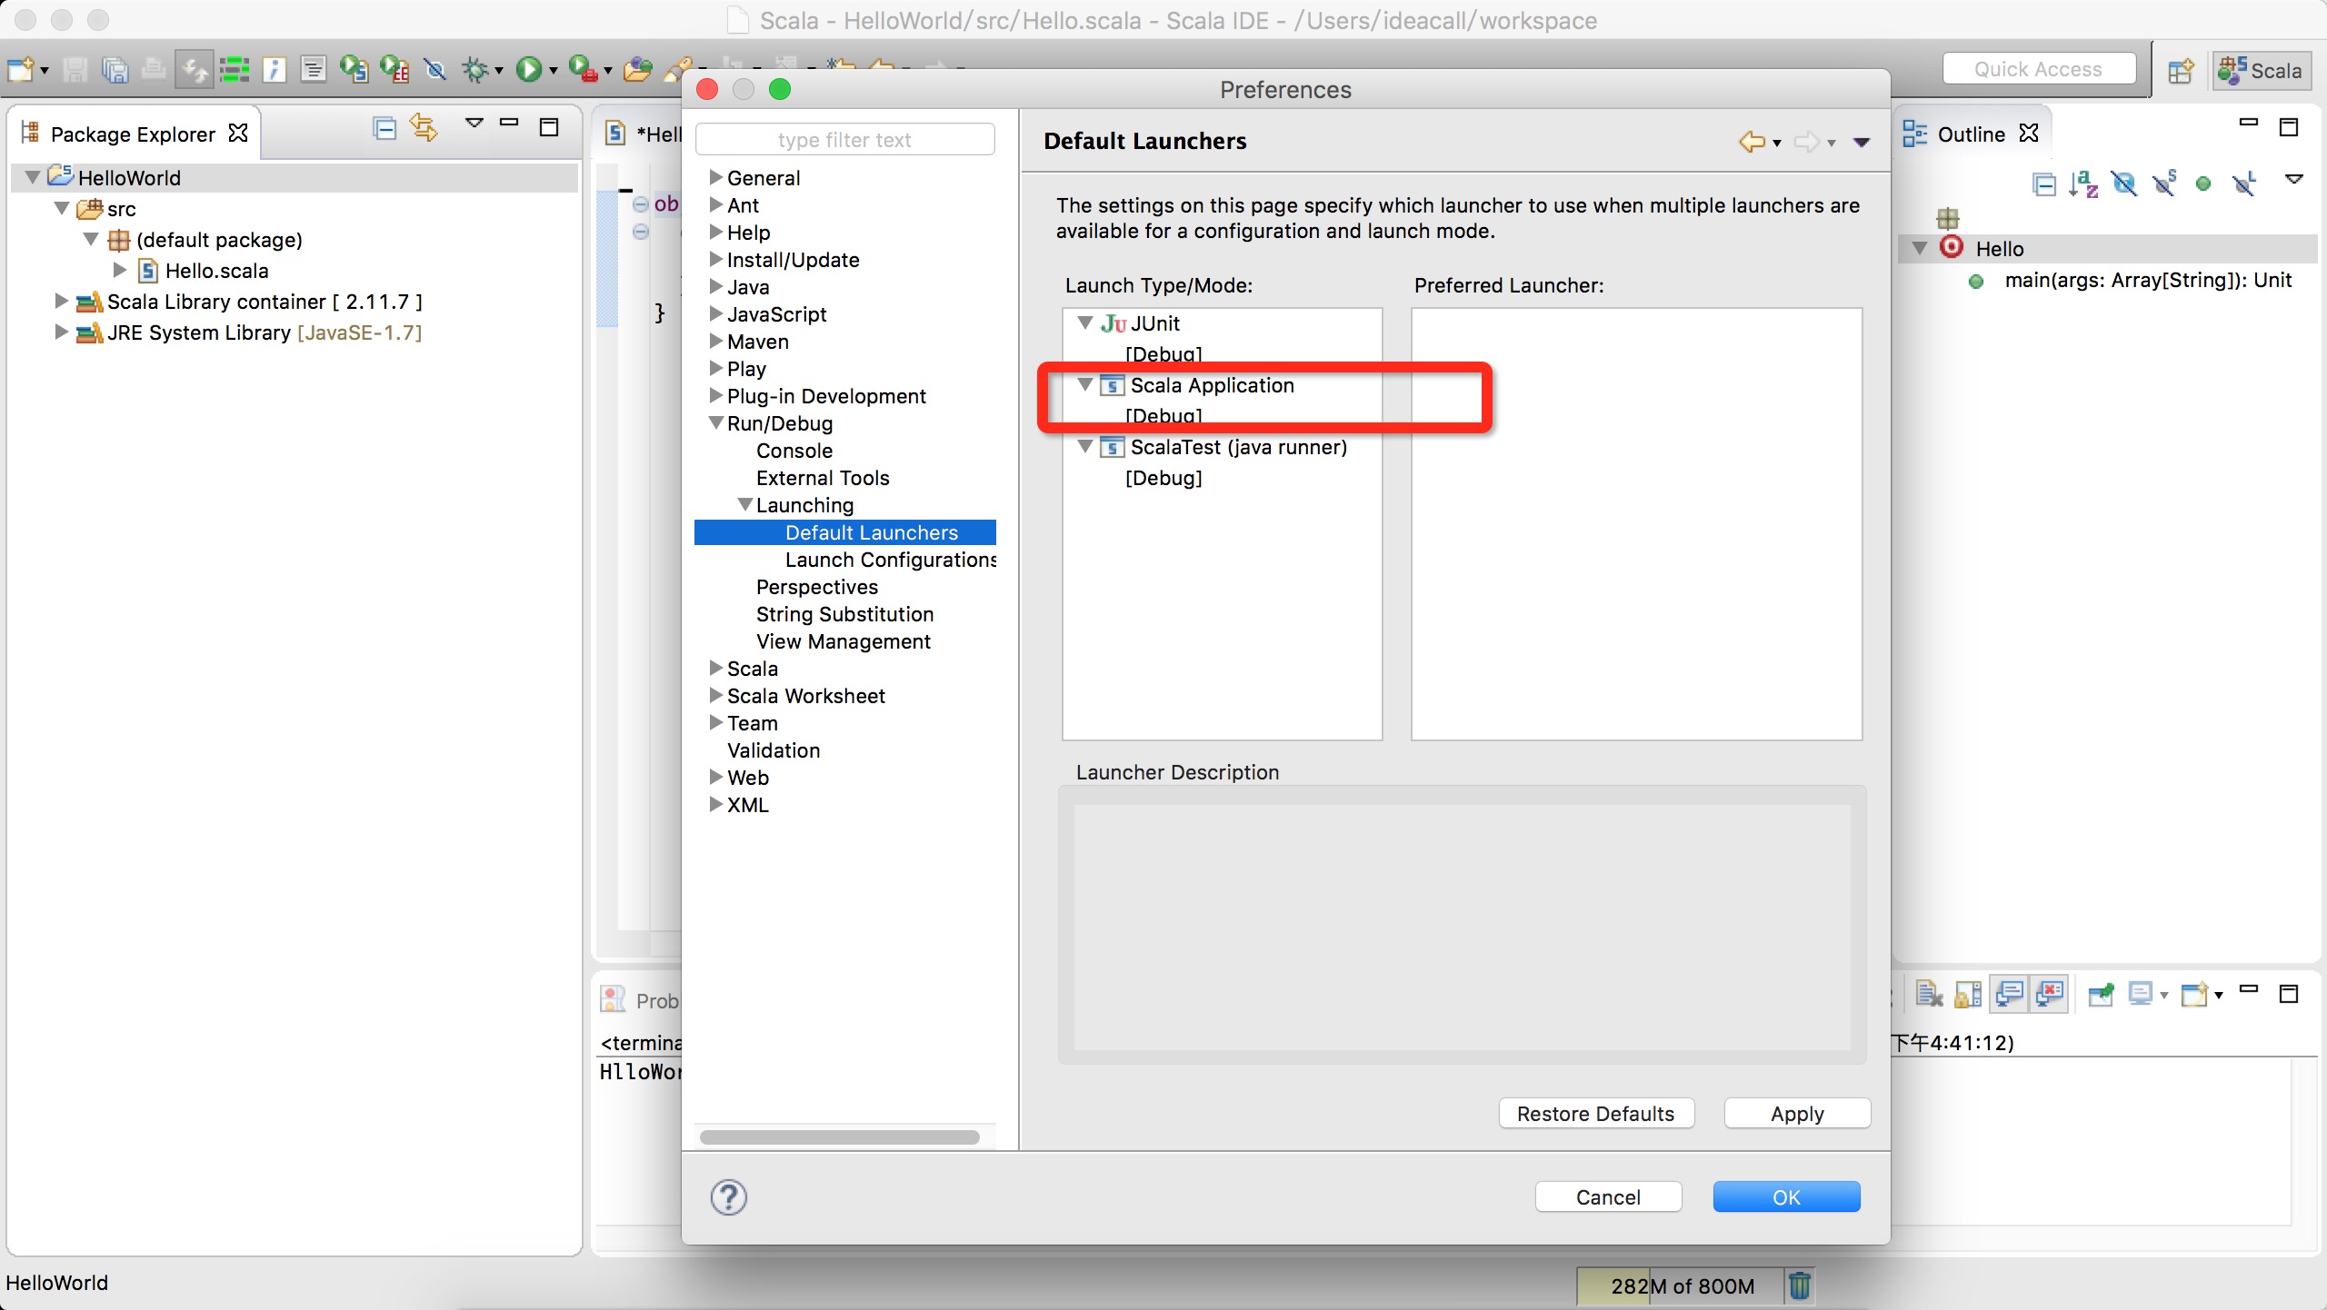Select the Scala perspective button
2327x1310 pixels.
tap(2261, 70)
